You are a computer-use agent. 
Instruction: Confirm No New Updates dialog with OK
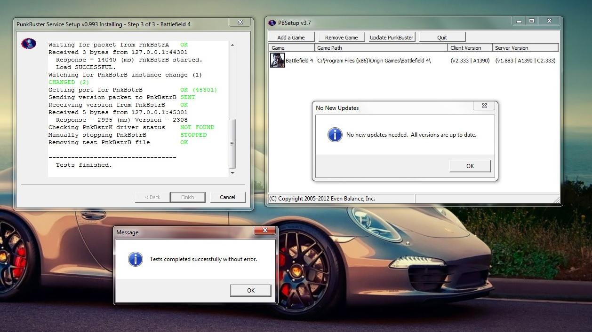470,166
